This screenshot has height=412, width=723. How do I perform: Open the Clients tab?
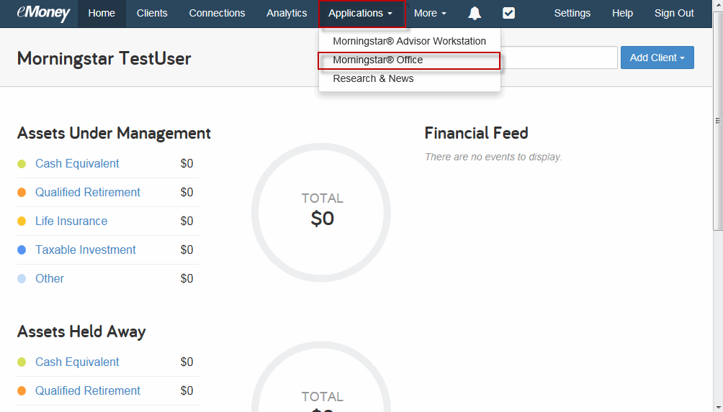click(x=152, y=13)
